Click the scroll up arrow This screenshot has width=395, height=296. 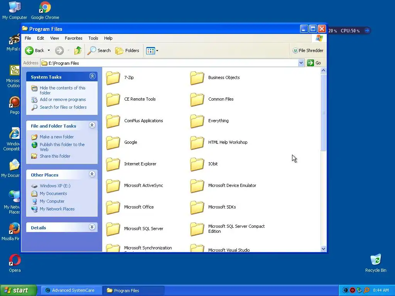point(324,70)
